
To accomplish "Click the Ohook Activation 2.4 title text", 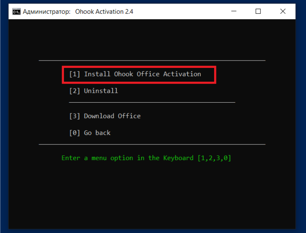I will click(103, 11).
